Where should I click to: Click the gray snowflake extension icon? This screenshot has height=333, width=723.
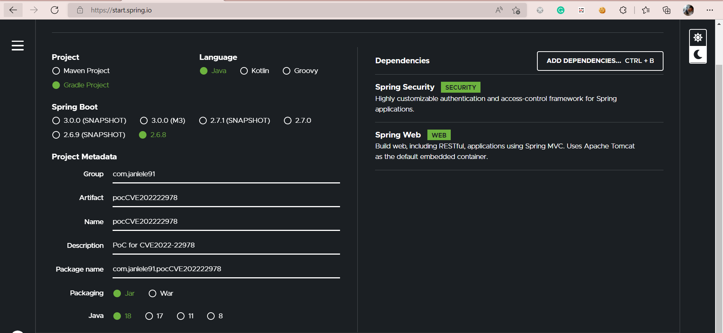pyautogui.click(x=540, y=10)
